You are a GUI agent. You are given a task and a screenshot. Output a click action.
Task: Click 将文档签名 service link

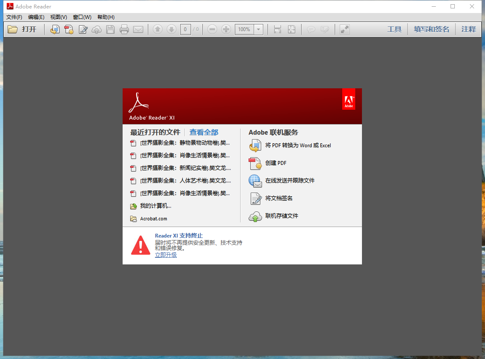(x=279, y=198)
